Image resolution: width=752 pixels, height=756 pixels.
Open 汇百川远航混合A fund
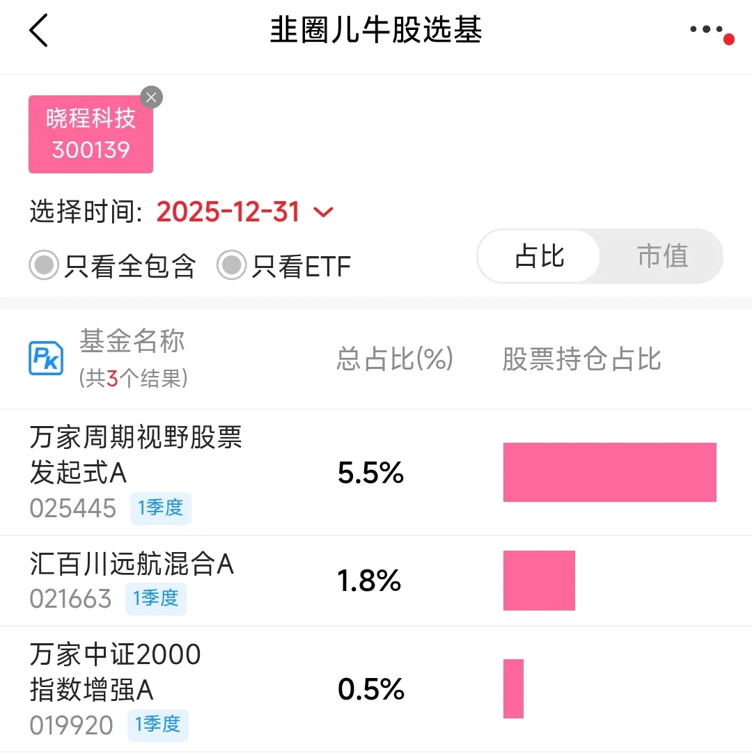click(x=132, y=564)
